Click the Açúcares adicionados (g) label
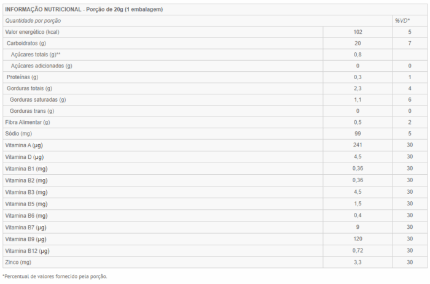This screenshot has width=430, height=284. pos(41,66)
